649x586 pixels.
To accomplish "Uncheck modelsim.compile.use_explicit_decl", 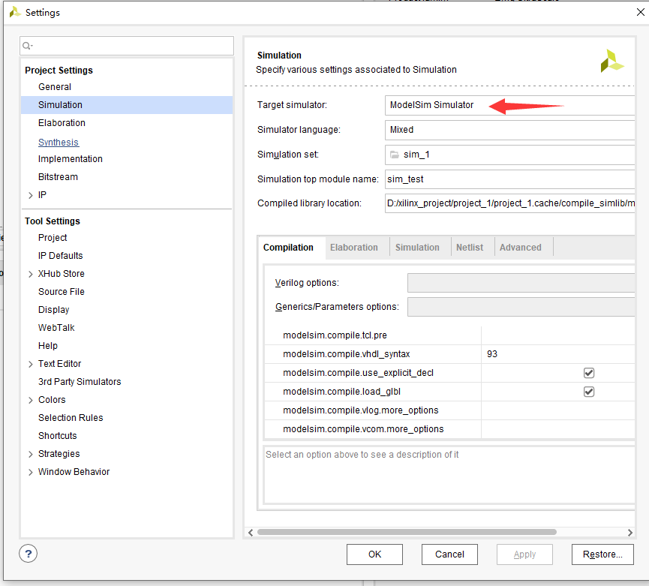I will coord(589,372).
